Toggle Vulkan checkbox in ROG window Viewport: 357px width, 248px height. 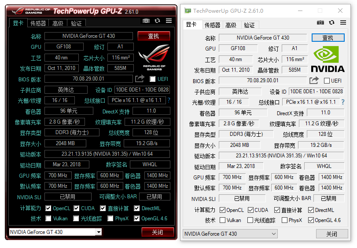pos(48,219)
